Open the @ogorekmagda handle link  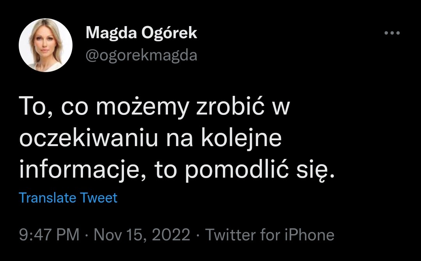142,56
